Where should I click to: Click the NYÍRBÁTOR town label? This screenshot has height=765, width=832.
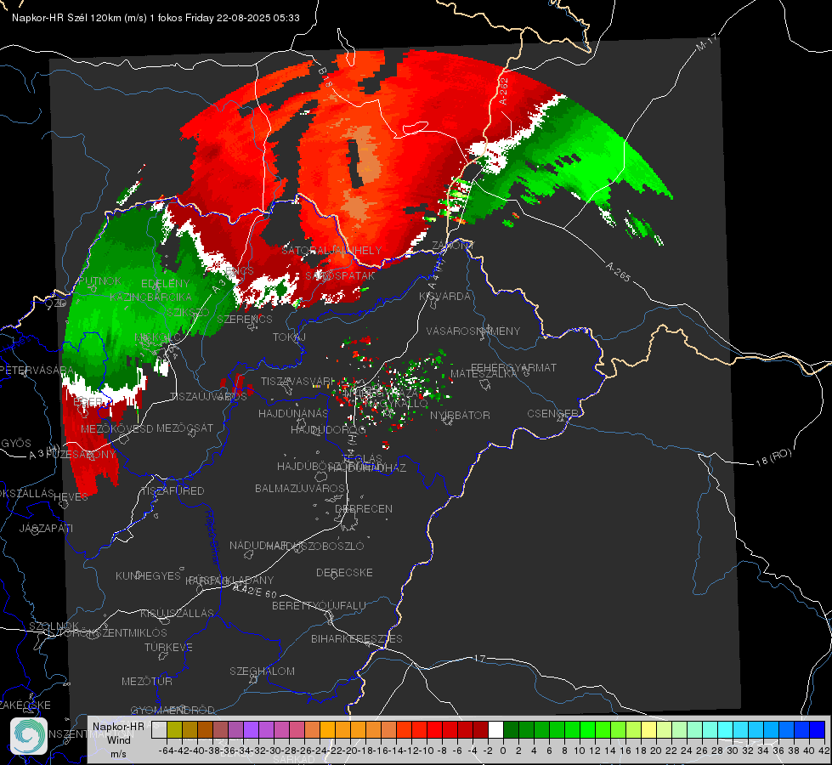pyautogui.click(x=460, y=415)
